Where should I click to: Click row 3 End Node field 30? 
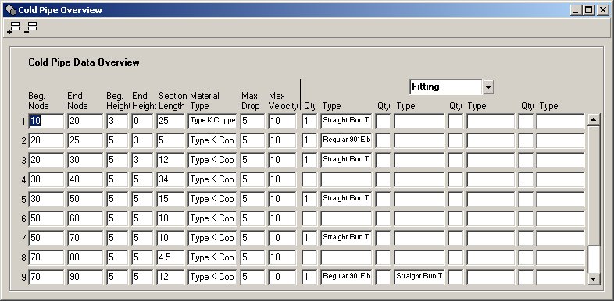85,161
